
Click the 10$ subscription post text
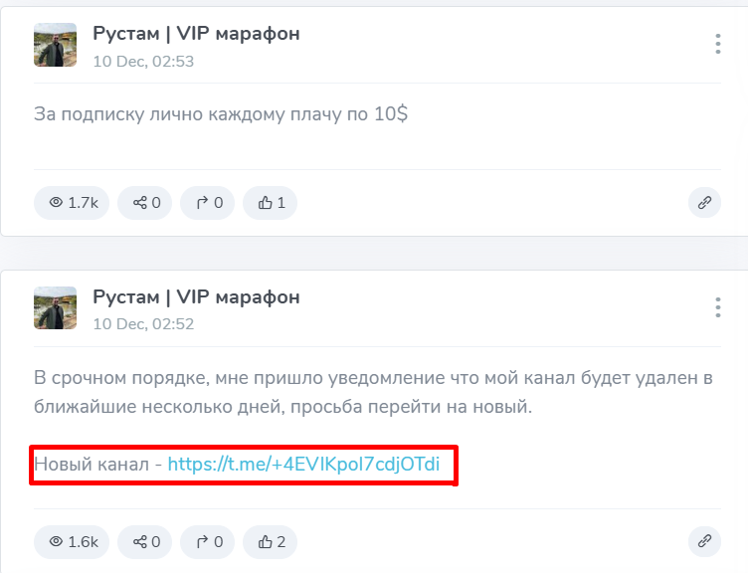pyautogui.click(x=221, y=113)
